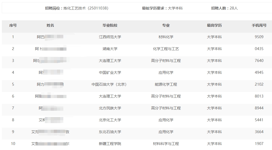The height and width of the screenshot is (150, 272).
Task: Click the 序号 column header
Action: point(13,25)
